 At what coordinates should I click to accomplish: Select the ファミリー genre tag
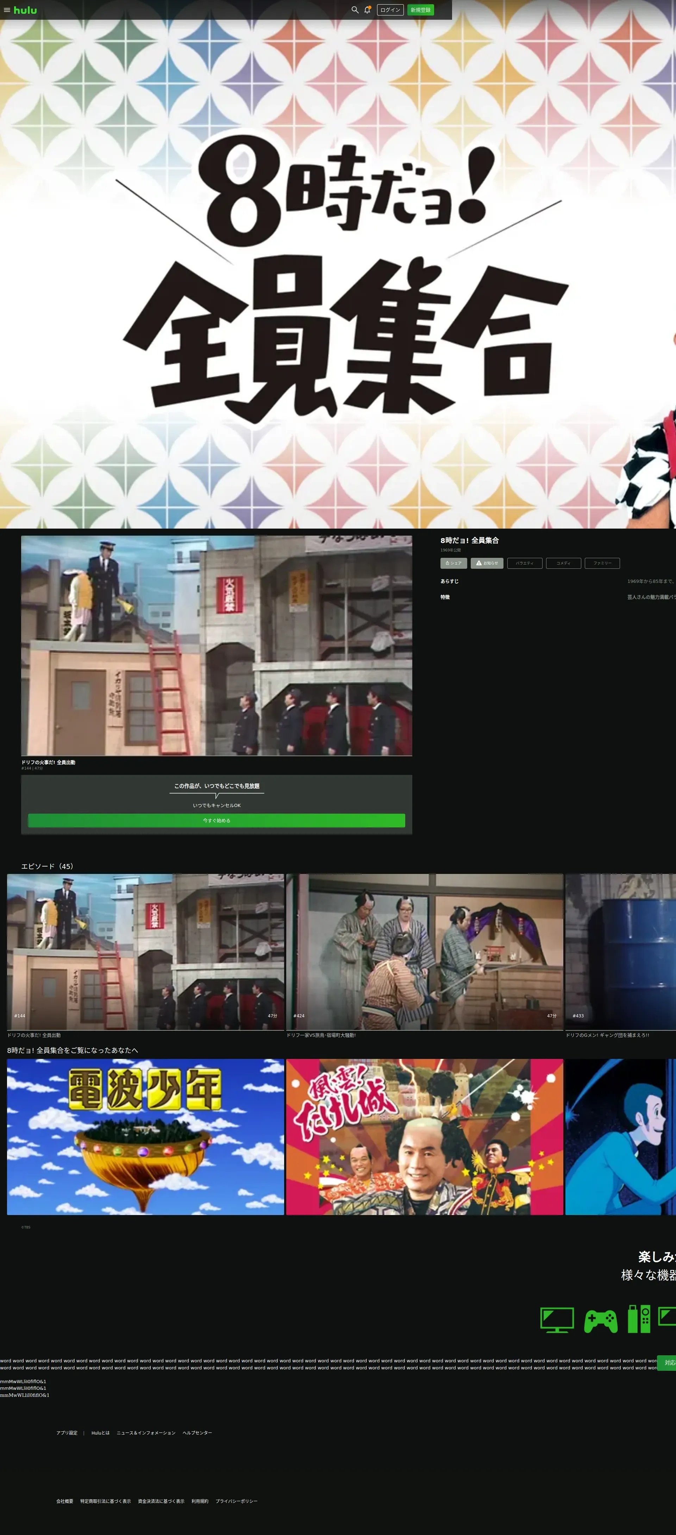602,563
